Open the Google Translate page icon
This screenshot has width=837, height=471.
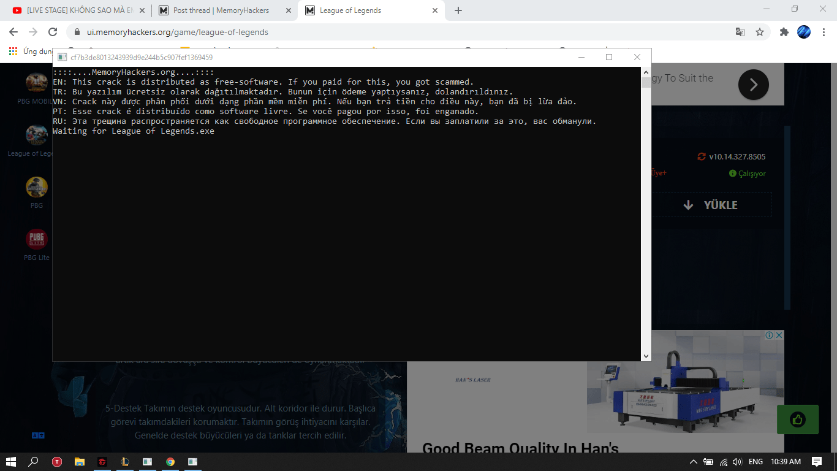740,32
